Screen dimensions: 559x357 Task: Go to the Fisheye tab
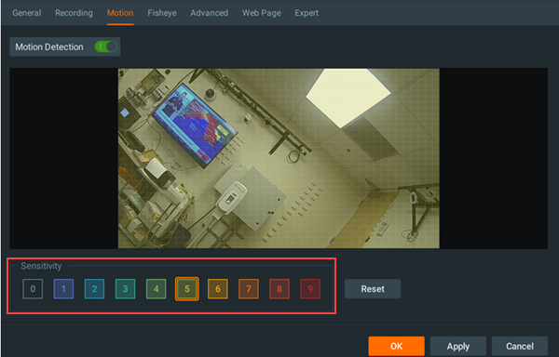(162, 13)
